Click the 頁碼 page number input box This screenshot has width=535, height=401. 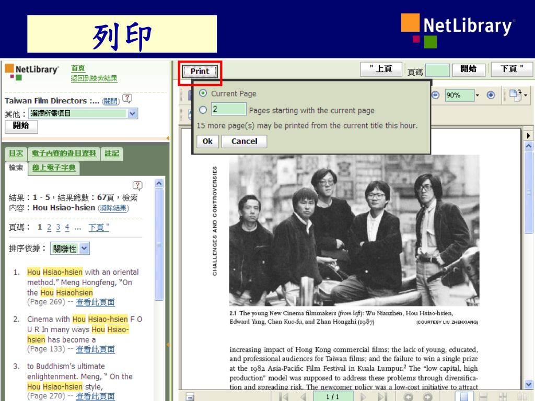click(x=438, y=70)
